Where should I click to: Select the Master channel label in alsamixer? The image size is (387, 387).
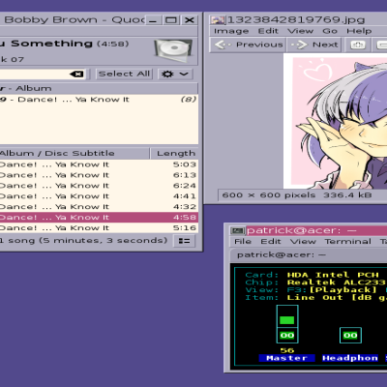286,358
